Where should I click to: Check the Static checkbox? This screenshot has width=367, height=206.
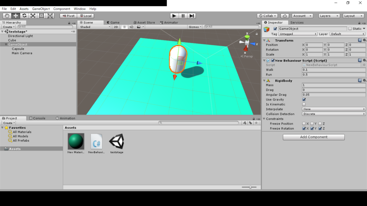350,29
